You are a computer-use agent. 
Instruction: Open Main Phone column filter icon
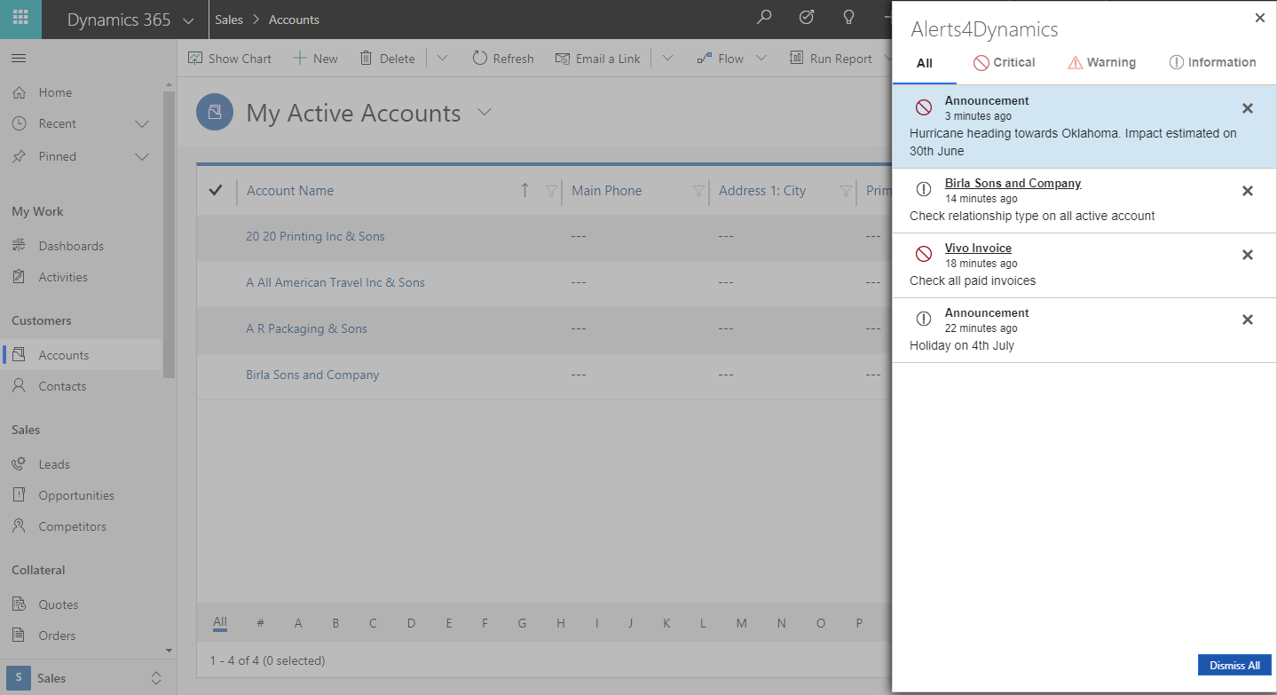[698, 191]
